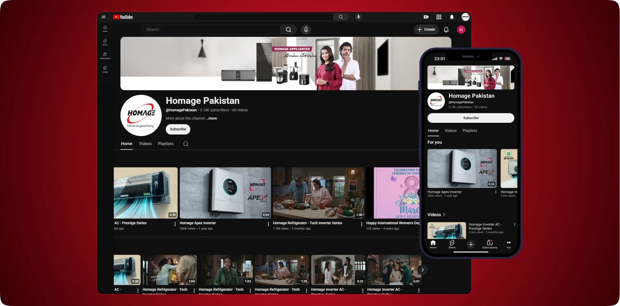Viewport: 620px width, 306px height.
Task: Click the pink H profile avatar
Action: pyautogui.click(x=461, y=29)
